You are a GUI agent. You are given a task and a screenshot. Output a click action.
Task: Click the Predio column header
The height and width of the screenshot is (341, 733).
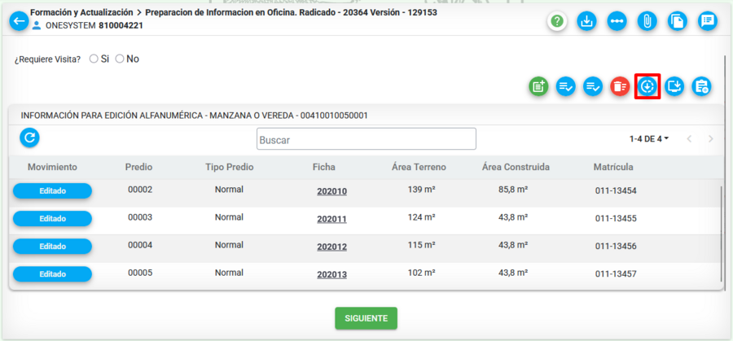coord(138,167)
